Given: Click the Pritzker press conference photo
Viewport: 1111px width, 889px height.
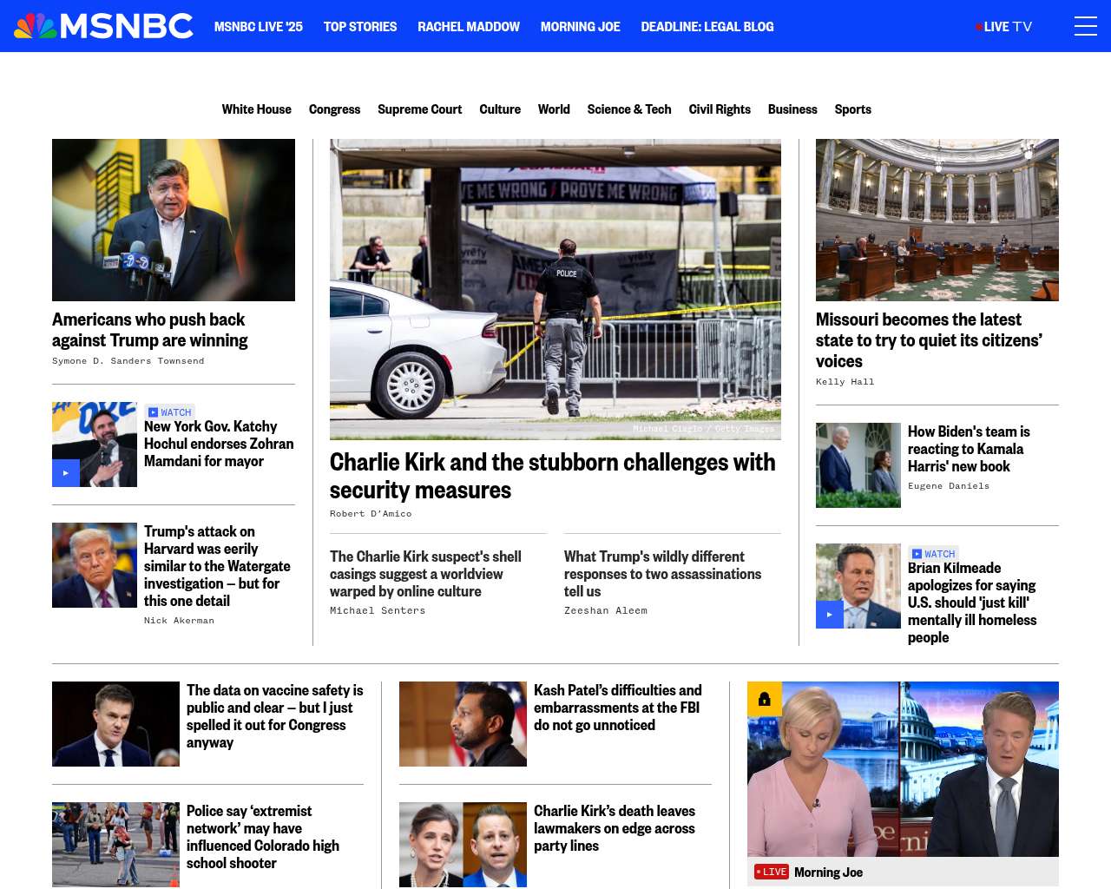Looking at the screenshot, I should tap(174, 220).
